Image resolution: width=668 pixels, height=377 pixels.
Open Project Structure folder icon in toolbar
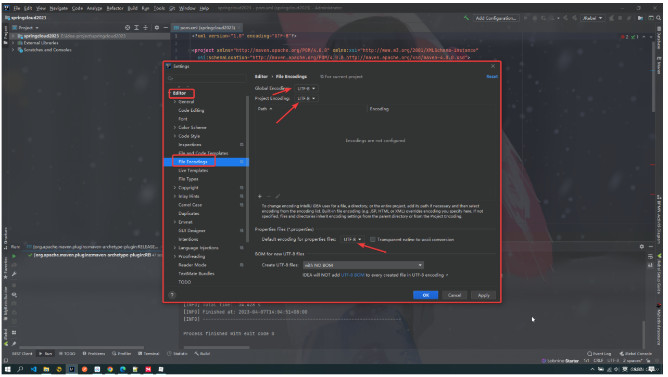coord(640,18)
